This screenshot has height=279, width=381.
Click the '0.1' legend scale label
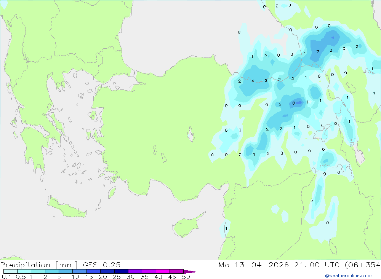tap(6, 277)
